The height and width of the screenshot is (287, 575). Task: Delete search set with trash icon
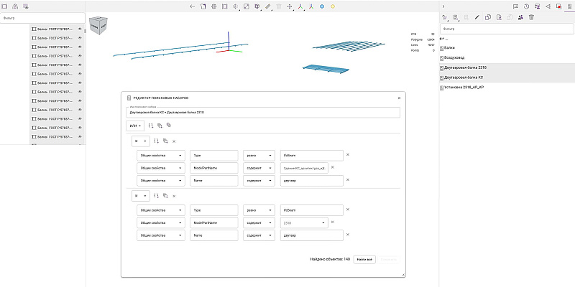[531, 17]
